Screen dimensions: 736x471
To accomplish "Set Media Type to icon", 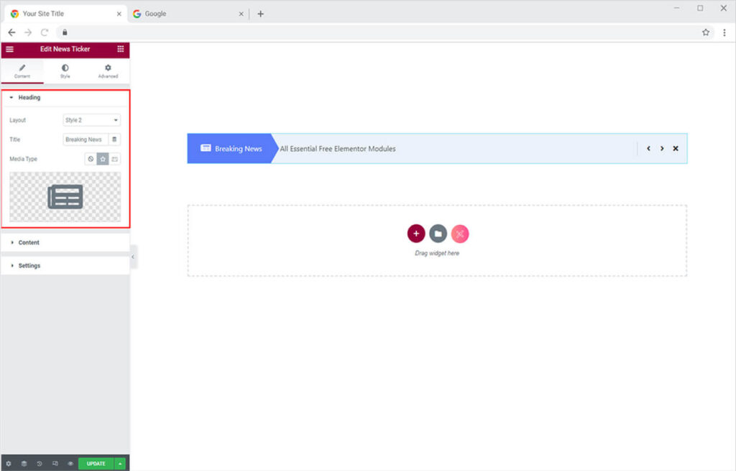I will (x=103, y=159).
